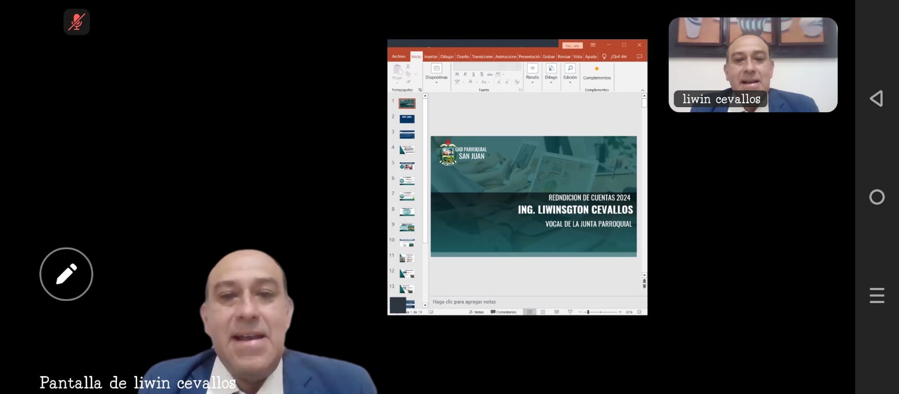Start slideshow from status bar icon
This screenshot has width=899, height=394.
pos(570,312)
